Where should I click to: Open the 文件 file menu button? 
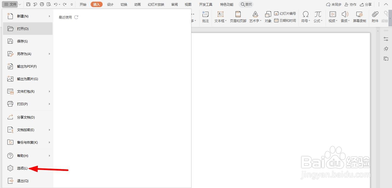(10, 4)
